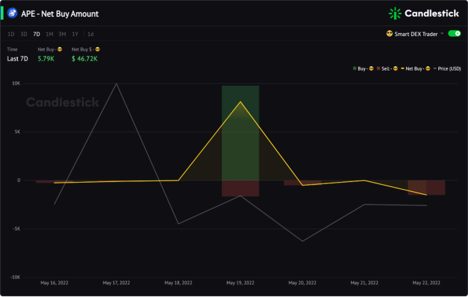This screenshot has height=297, width=468.
Task: Click the sunglasses emoji next to Net Buy $
Action: [97, 49]
